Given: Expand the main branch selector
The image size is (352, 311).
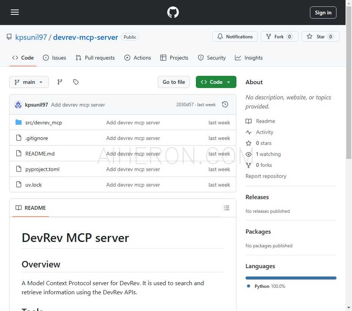Looking at the screenshot, I should point(29,82).
